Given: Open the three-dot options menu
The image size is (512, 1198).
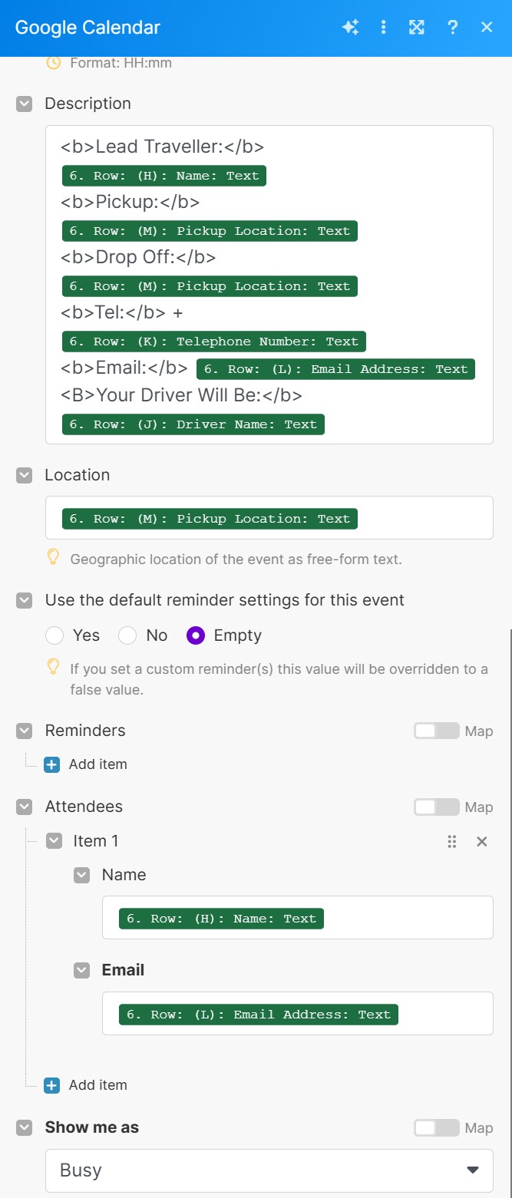Looking at the screenshot, I should tap(384, 28).
